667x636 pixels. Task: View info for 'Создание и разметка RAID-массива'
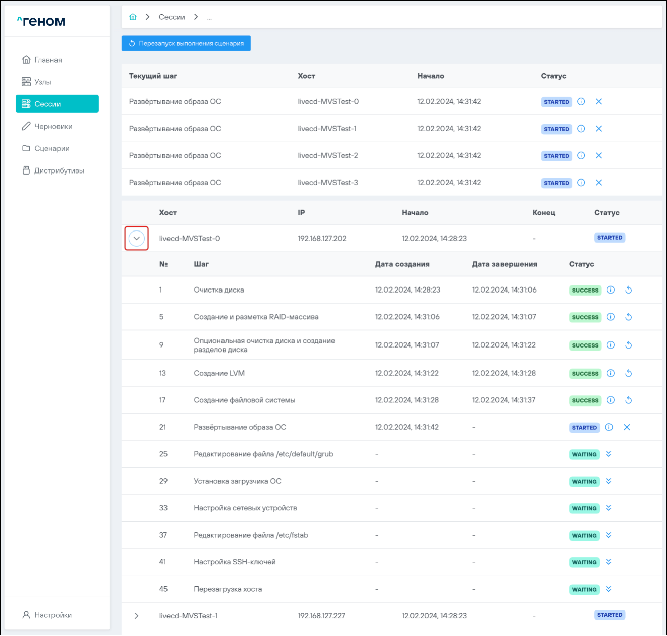[x=610, y=317]
